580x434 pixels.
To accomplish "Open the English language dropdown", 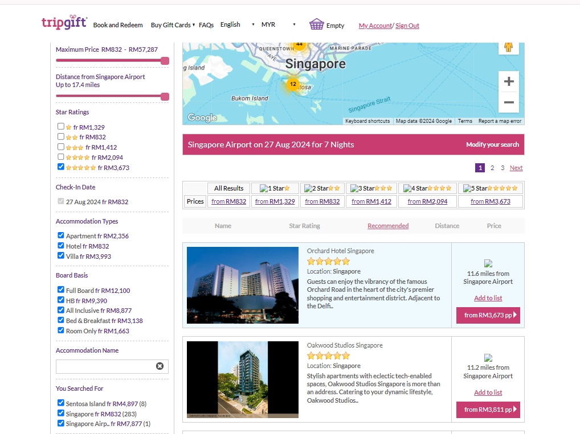I will click(238, 24).
